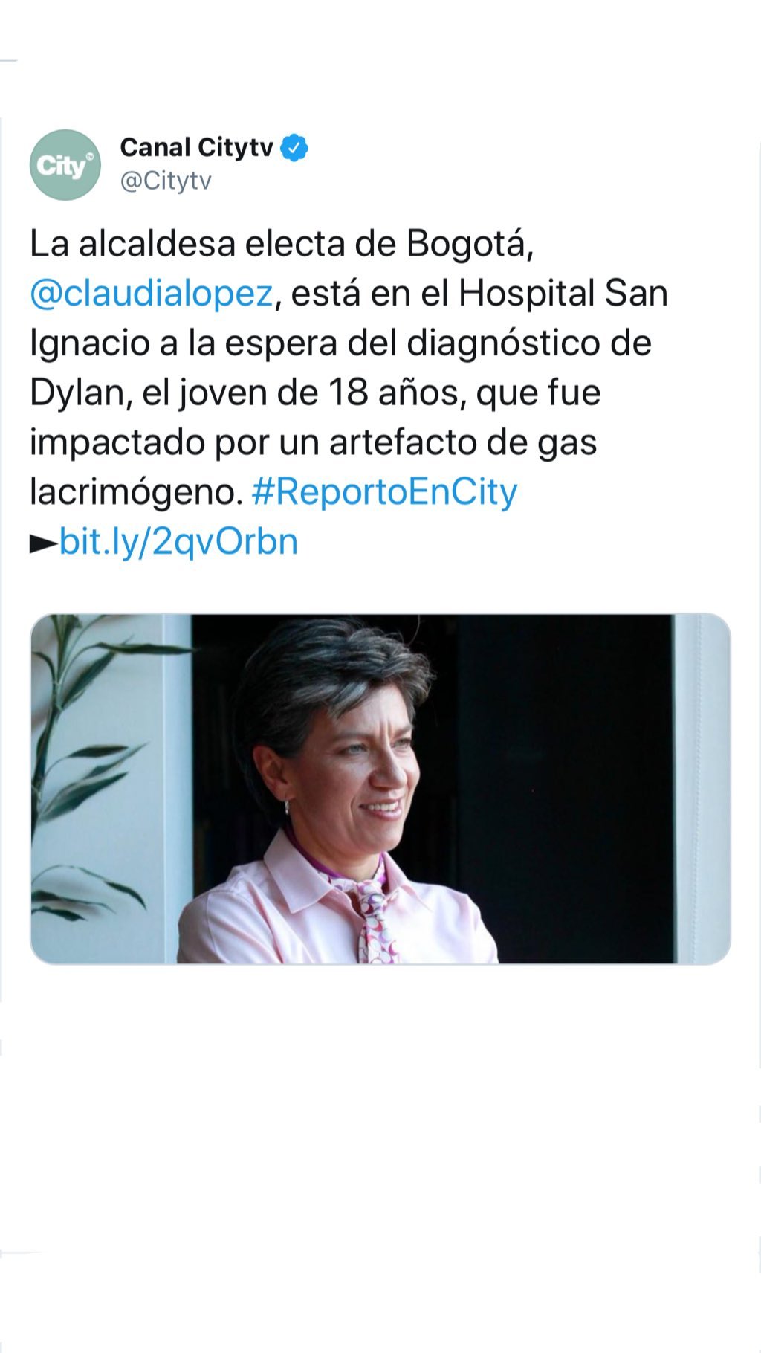Screen dimensions: 761x1353
Task: Click the word lacrimógeno in the tweet
Action: [x=137, y=493]
